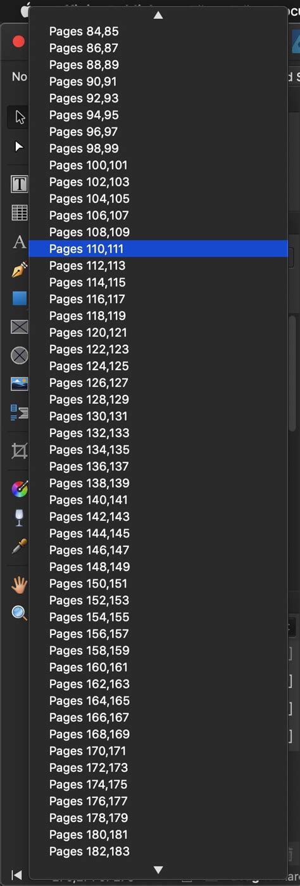Image resolution: width=300 pixels, height=886 pixels.
Task: Choose Pages 110,111 in the list
Action: 158,248
